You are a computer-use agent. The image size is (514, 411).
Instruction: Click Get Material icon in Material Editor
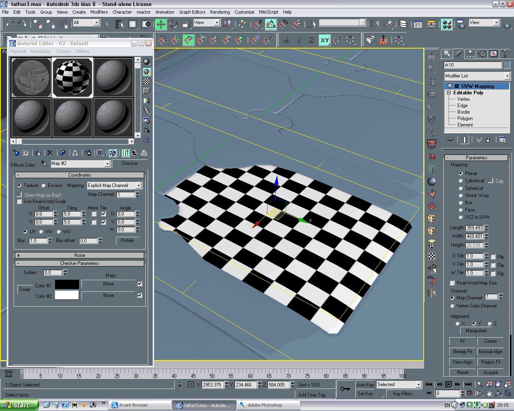pyautogui.click(x=16, y=153)
